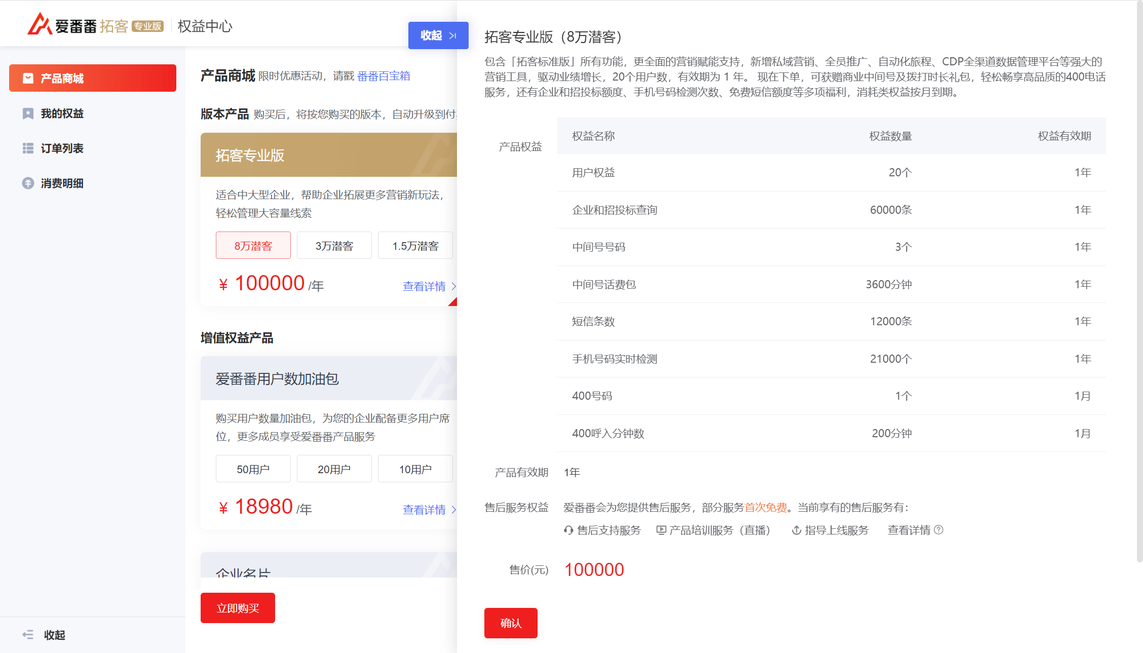Click the 产品商城 sidebar icon
This screenshot has height=653, width=1143.
pos(28,78)
